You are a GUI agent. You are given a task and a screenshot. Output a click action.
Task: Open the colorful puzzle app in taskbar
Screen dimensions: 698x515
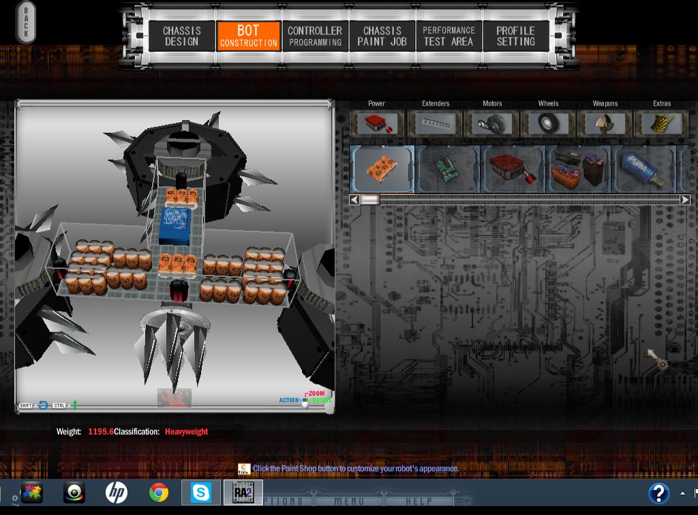tap(31, 492)
